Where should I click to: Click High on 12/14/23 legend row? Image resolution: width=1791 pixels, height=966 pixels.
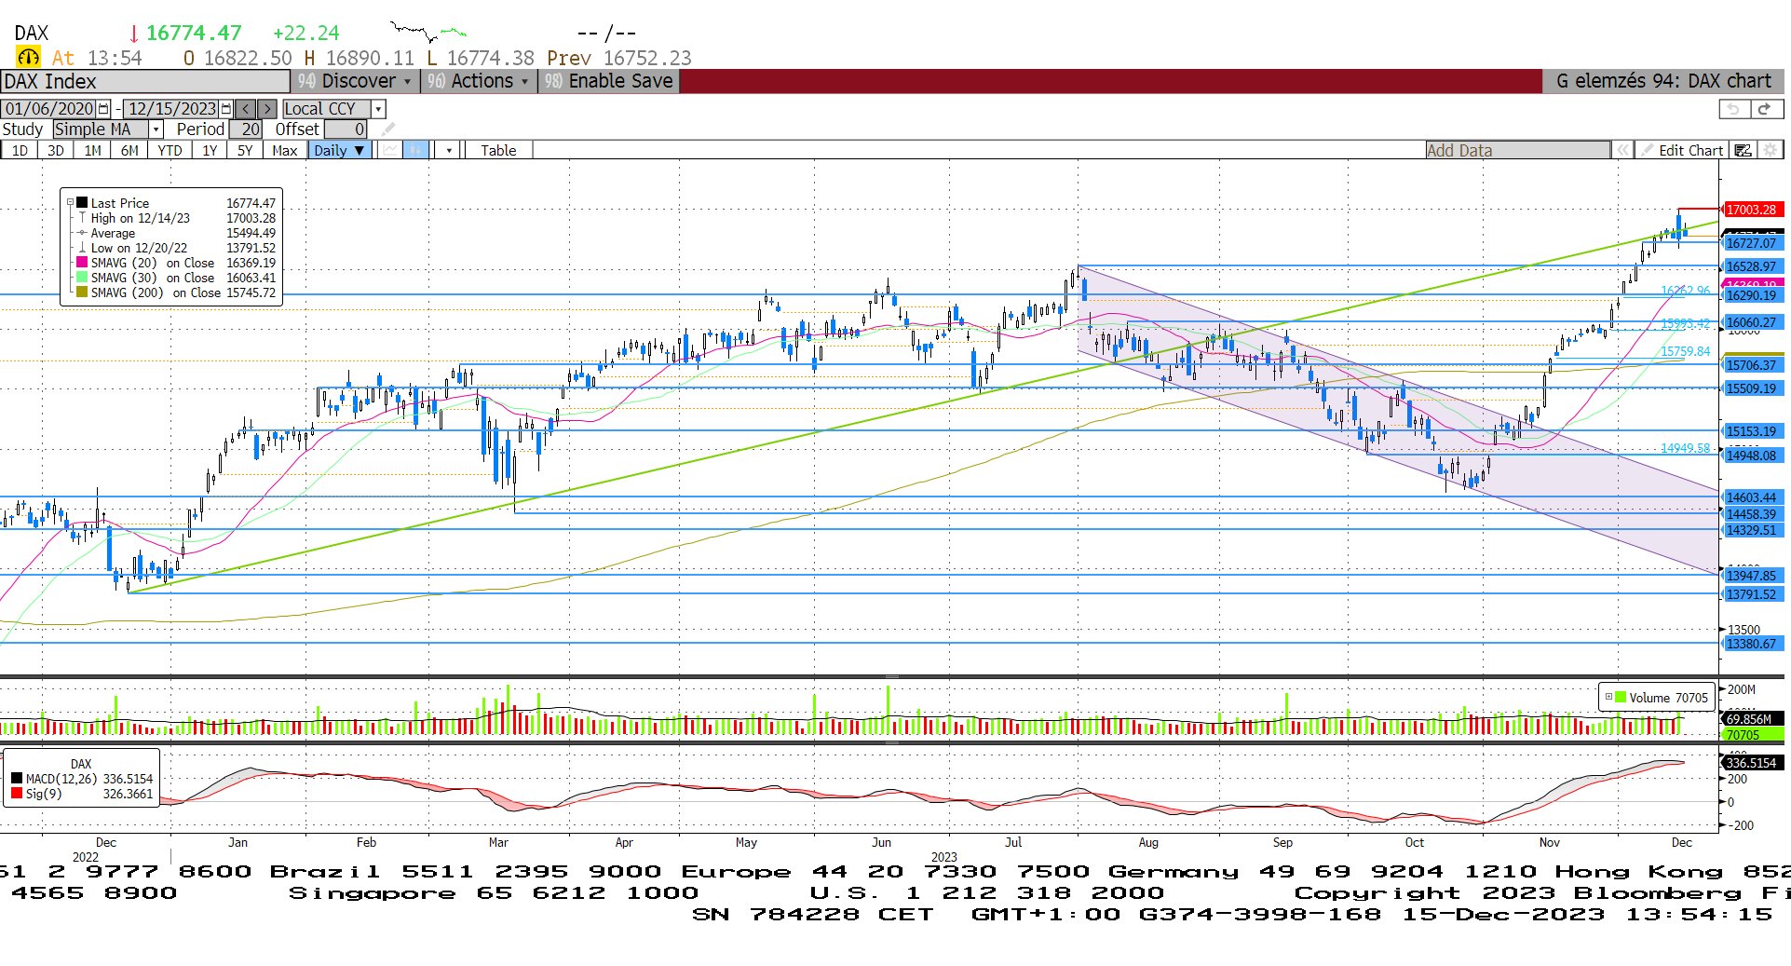(176, 218)
